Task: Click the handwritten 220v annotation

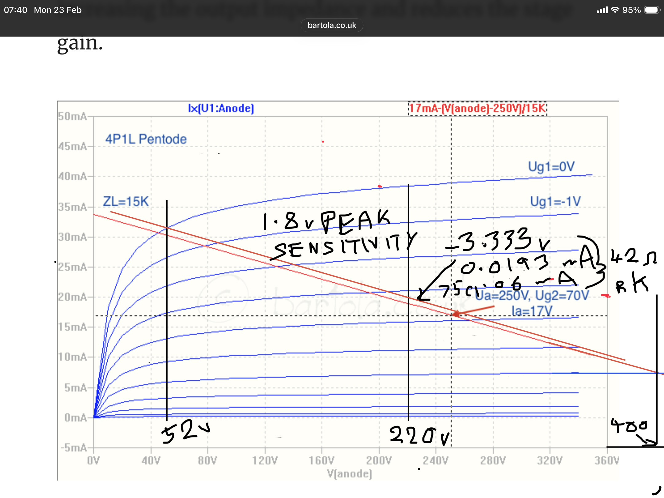Action: [419, 435]
